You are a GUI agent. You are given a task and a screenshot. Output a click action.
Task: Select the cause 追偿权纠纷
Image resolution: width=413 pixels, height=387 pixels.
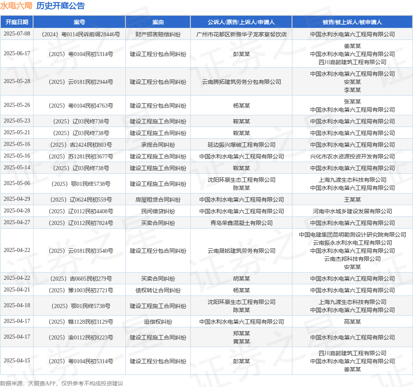click(x=158, y=322)
